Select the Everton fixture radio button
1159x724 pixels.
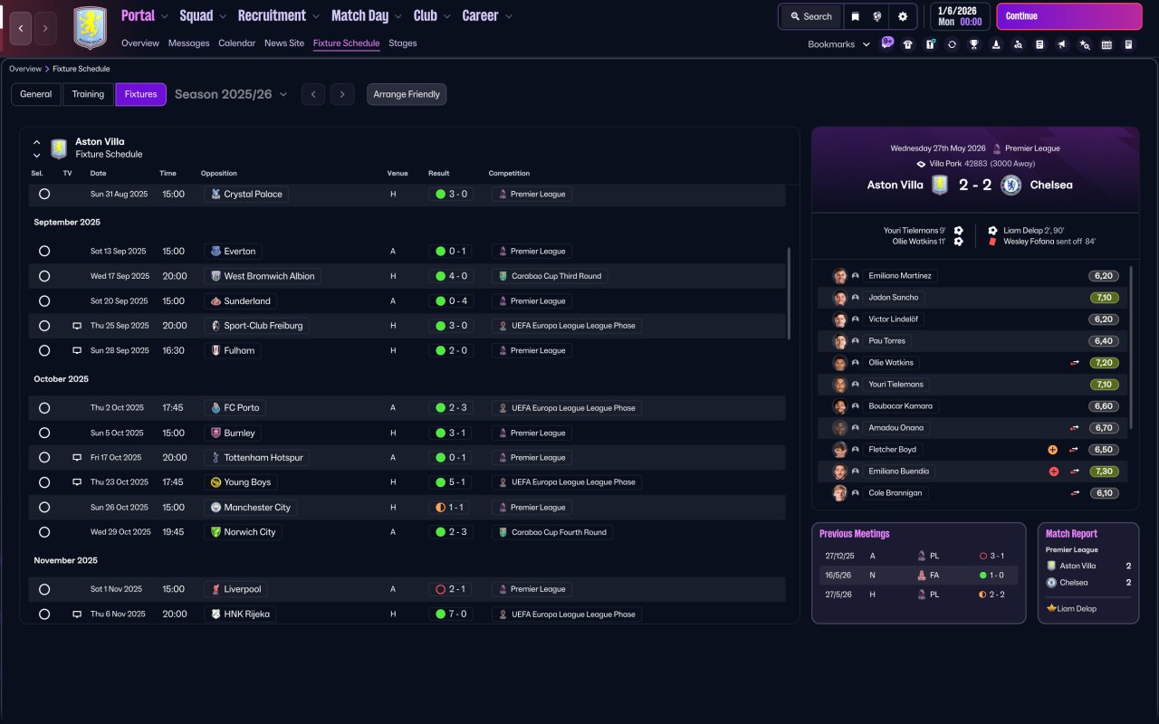pyautogui.click(x=44, y=252)
